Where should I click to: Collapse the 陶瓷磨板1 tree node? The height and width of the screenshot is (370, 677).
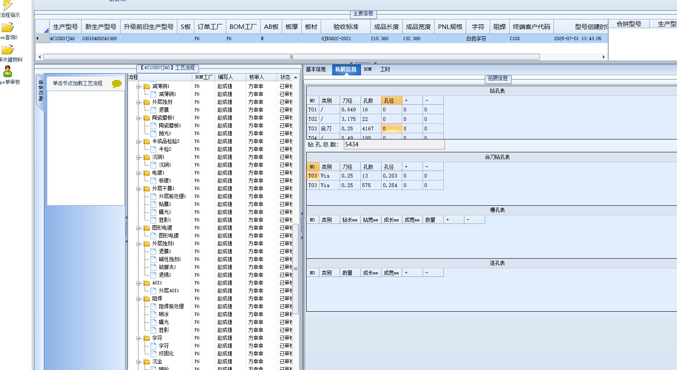point(138,118)
